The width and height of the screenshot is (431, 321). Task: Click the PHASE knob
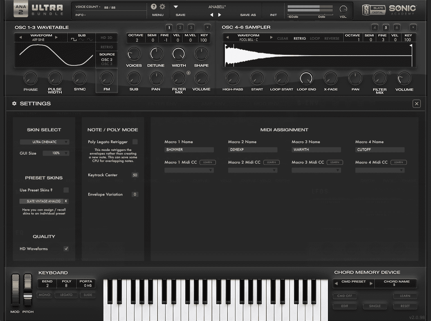(31, 79)
